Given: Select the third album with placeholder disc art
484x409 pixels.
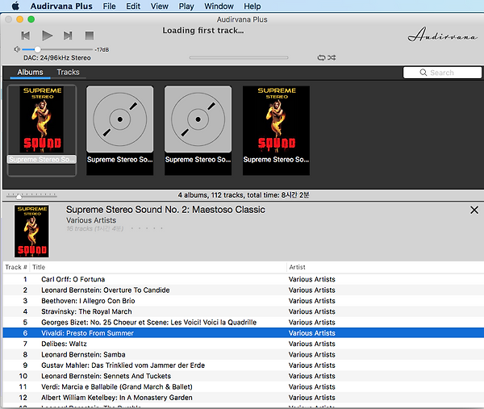Looking at the screenshot, I should 198,119.
